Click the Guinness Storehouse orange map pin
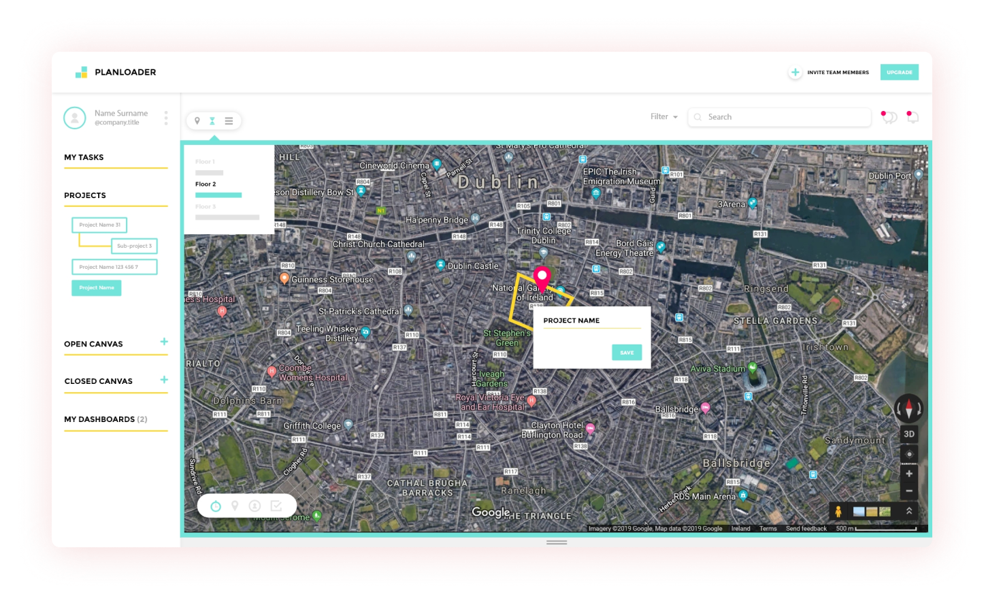This screenshot has width=984, height=599. tap(284, 278)
